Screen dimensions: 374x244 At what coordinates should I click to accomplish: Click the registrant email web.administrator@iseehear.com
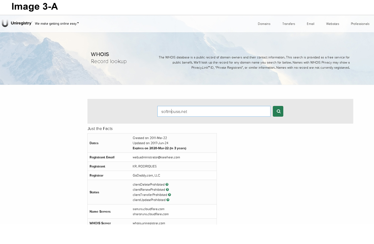[x=156, y=157]
